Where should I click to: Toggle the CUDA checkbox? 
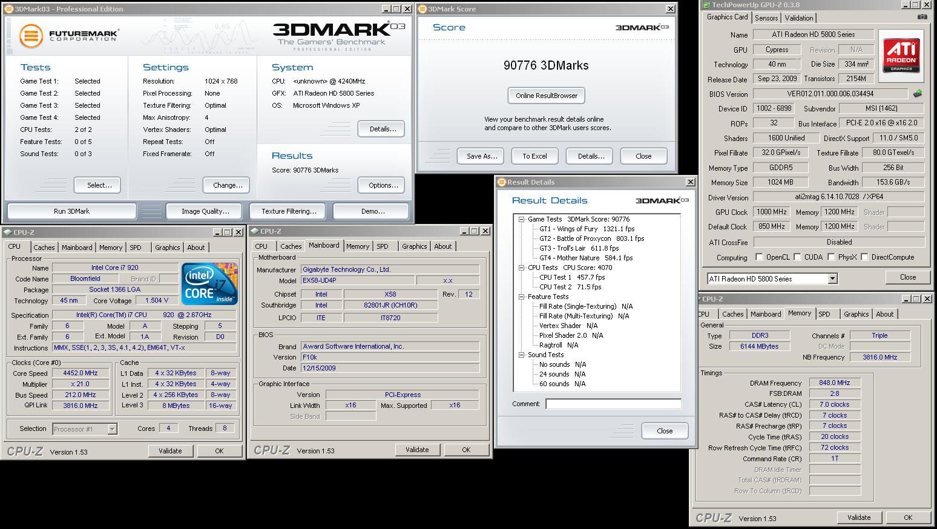coord(797,257)
